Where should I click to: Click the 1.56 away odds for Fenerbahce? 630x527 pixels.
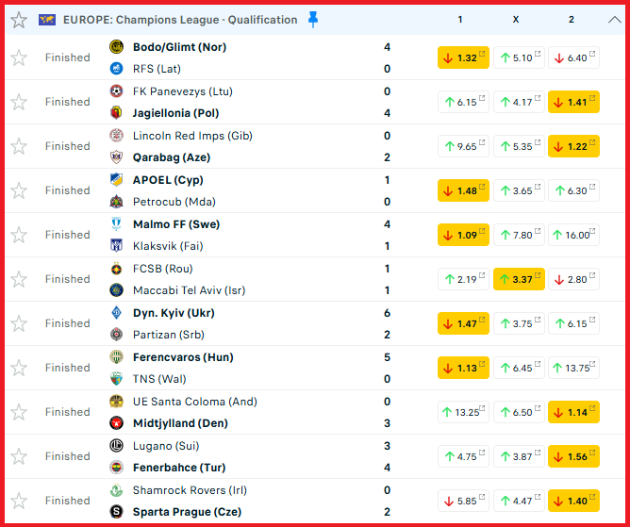click(573, 456)
